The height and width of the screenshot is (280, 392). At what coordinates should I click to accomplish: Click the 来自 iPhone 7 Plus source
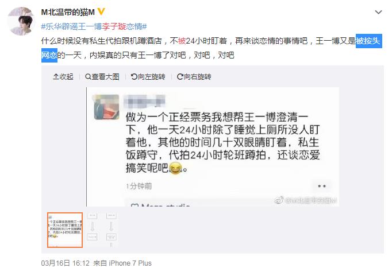pos(122,263)
